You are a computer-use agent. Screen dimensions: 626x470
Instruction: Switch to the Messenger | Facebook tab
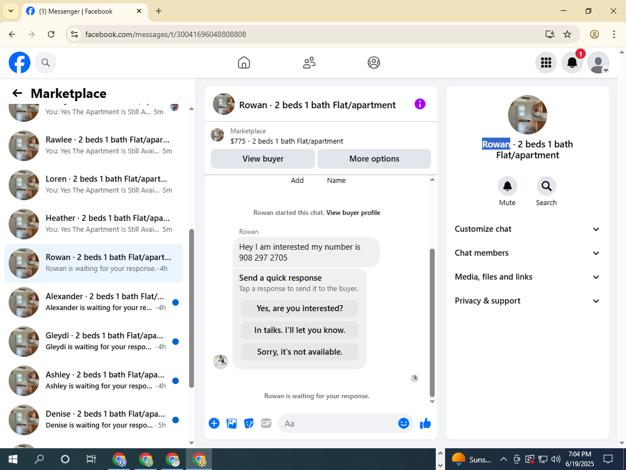point(85,11)
